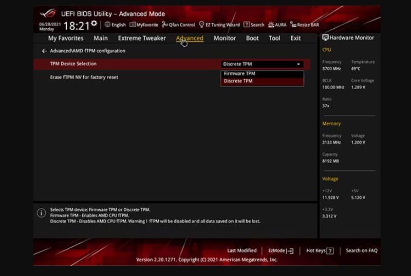Click the CPU temperature value 49°C
This screenshot has width=411, height=276.
[x=356, y=69]
